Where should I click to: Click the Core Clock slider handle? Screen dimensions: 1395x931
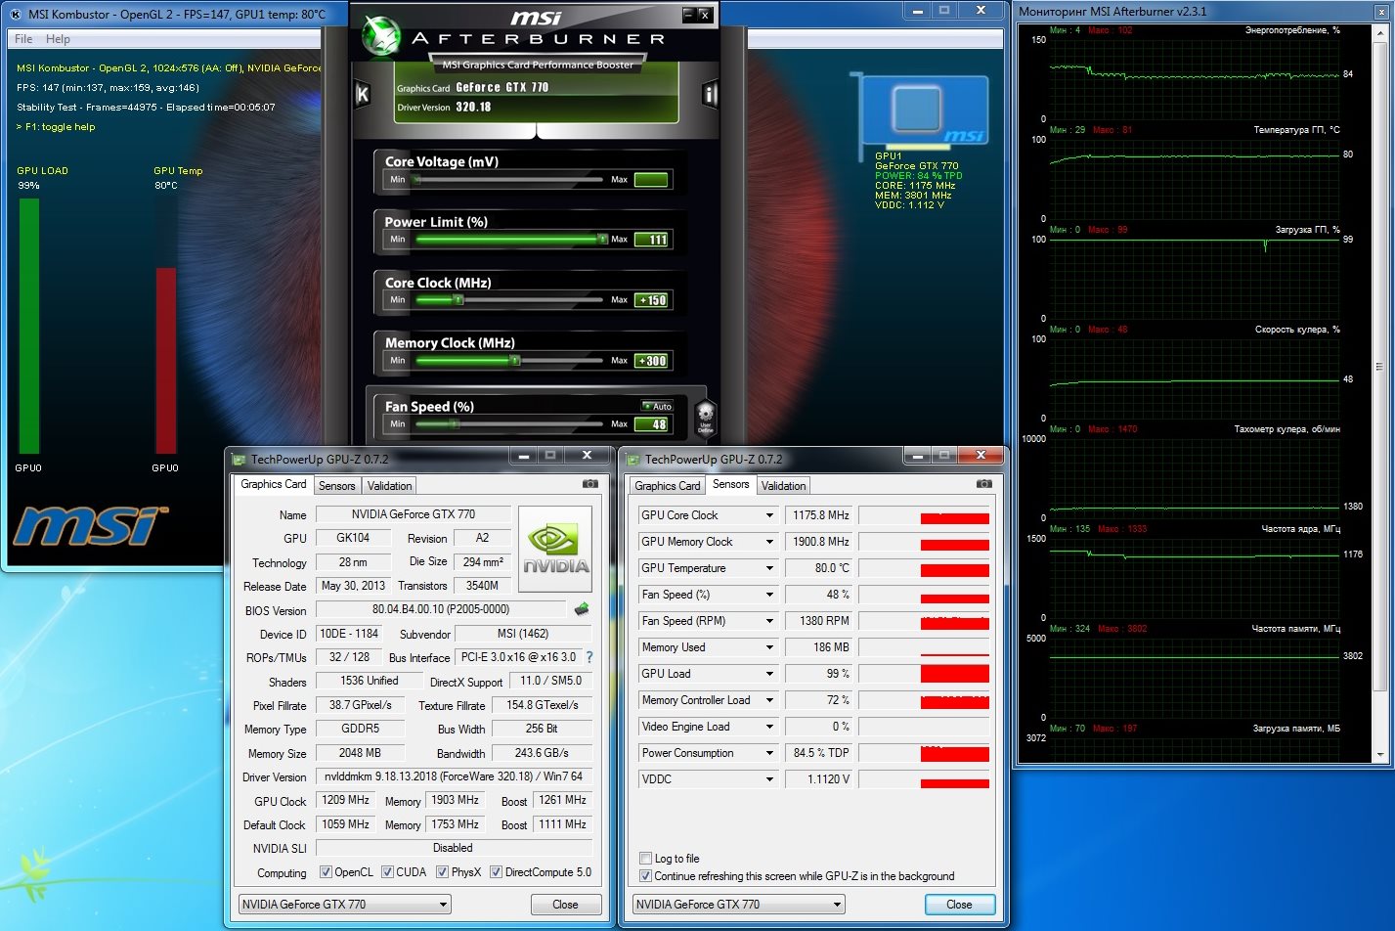pos(457,300)
